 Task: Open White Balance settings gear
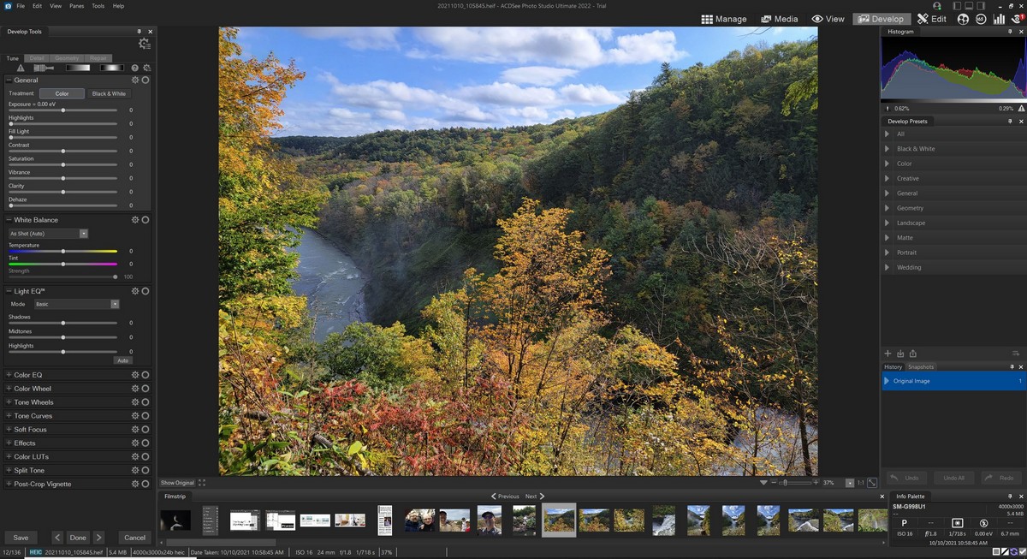pos(135,220)
